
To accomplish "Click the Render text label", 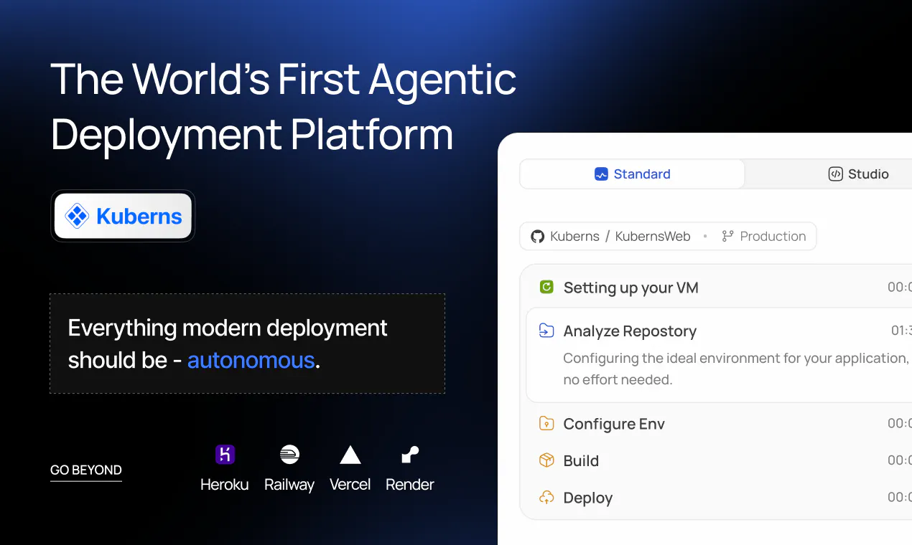I will 410,485.
